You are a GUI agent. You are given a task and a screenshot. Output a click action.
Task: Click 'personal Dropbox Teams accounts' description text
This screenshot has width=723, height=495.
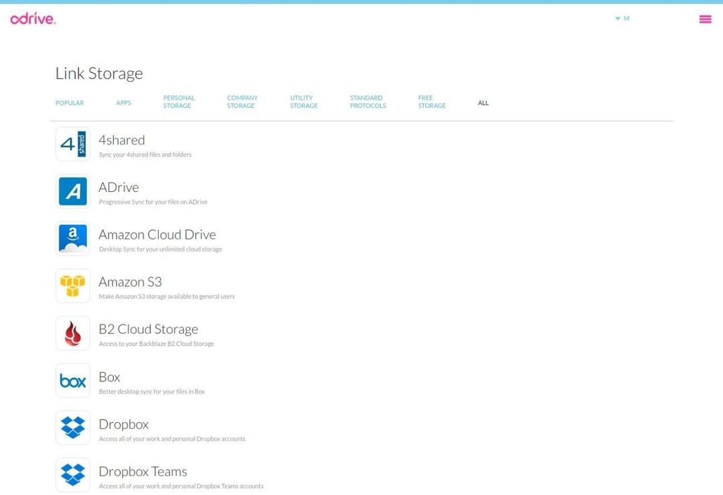(181, 486)
